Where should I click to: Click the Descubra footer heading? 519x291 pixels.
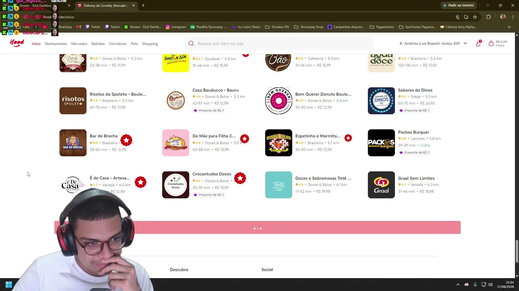coord(179,270)
